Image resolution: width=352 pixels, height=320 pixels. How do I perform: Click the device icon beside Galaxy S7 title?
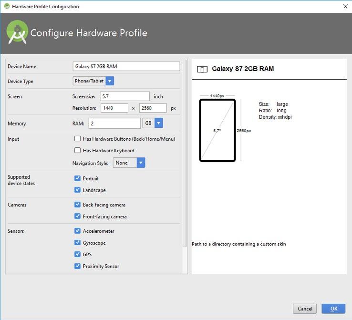click(202, 69)
